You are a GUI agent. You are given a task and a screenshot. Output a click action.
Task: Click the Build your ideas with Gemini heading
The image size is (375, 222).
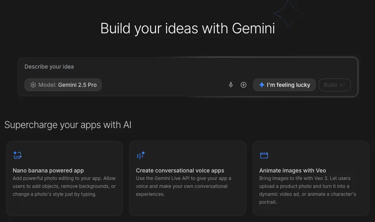187,29
